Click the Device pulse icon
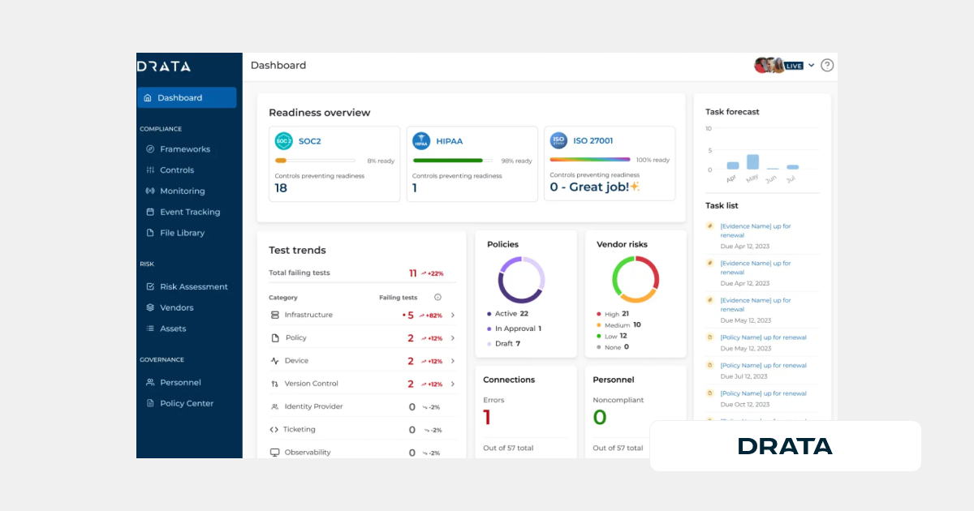The height and width of the screenshot is (511, 974). click(274, 361)
